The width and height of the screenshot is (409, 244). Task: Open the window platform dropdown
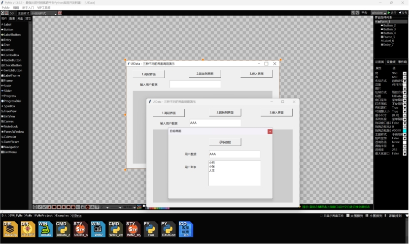pyautogui.click(x=378, y=13)
